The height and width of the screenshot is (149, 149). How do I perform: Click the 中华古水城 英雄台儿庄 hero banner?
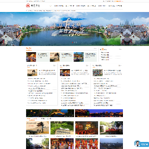coord(74,29)
